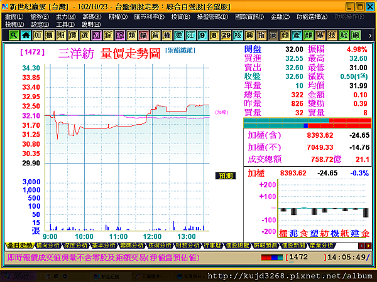
Task: Click the 29 toolbar icon
Action: pos(226,36)
